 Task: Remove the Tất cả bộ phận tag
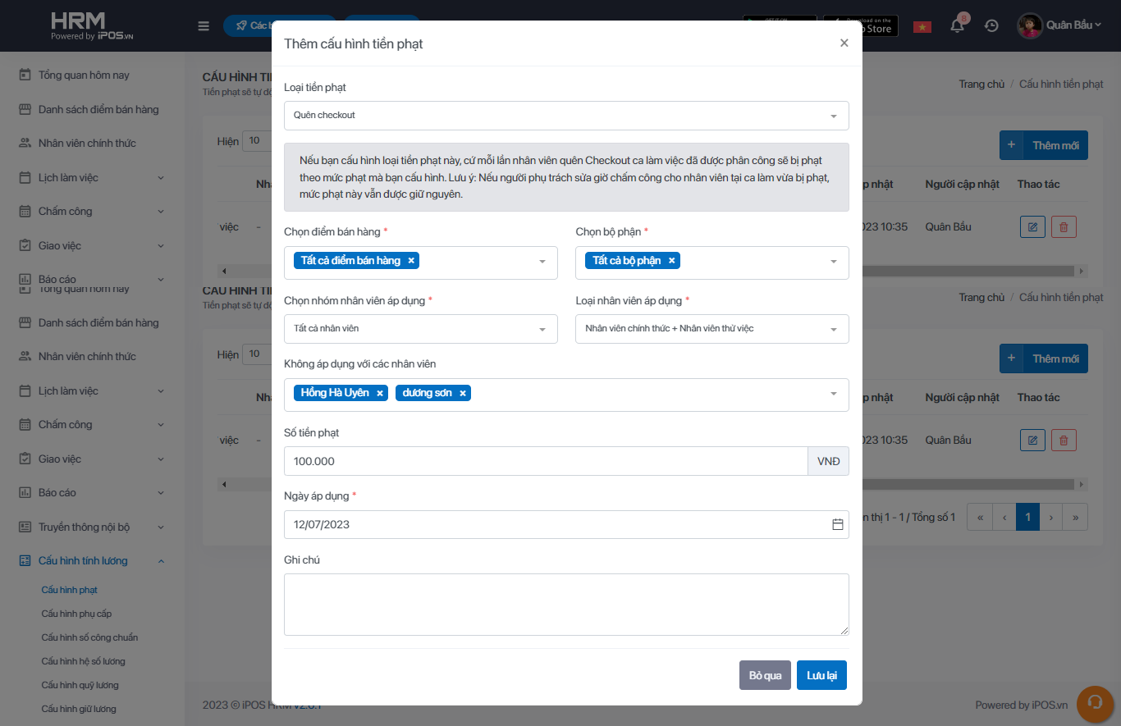[671, 261]
